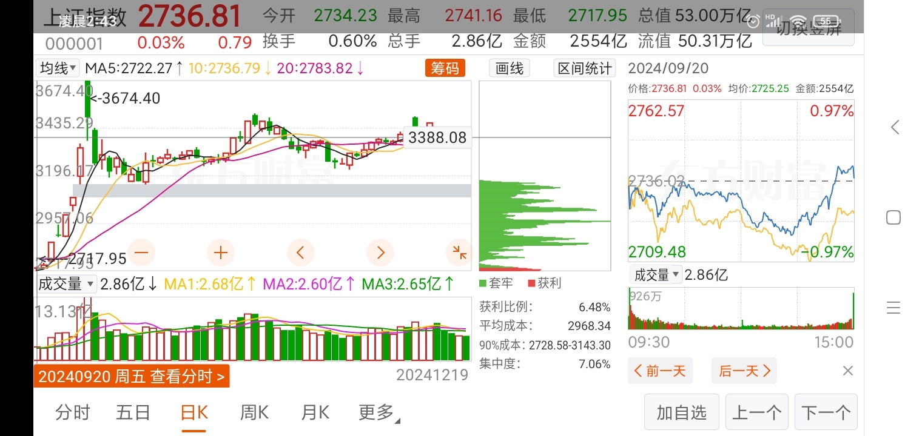Tap 切换竖屏 to switch portrait mode
The width and height of the screenshot is (922, 436).
(x=809, y=28)
